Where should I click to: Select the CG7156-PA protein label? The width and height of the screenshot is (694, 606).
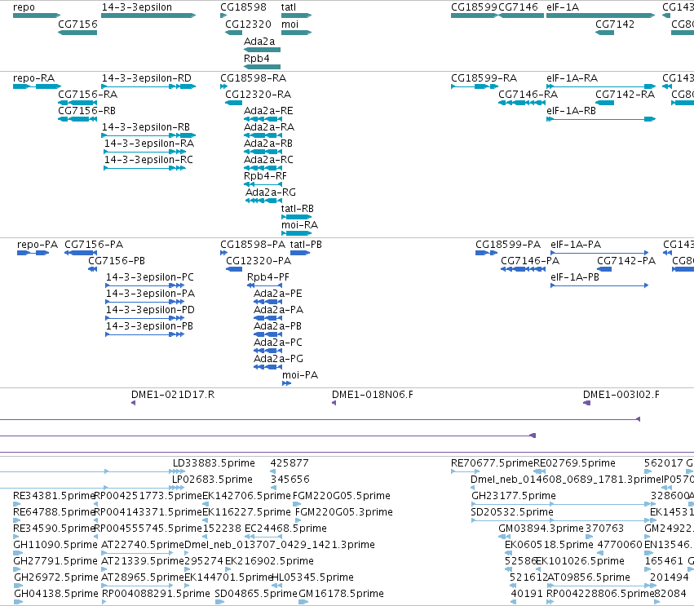click(94, 245)
